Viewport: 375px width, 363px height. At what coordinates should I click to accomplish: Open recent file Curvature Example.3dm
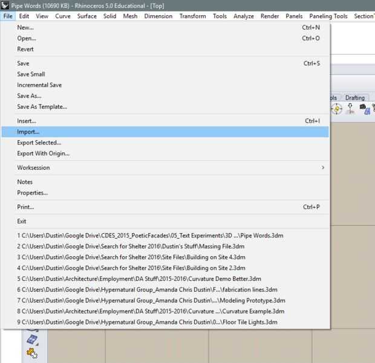[165, 311]
